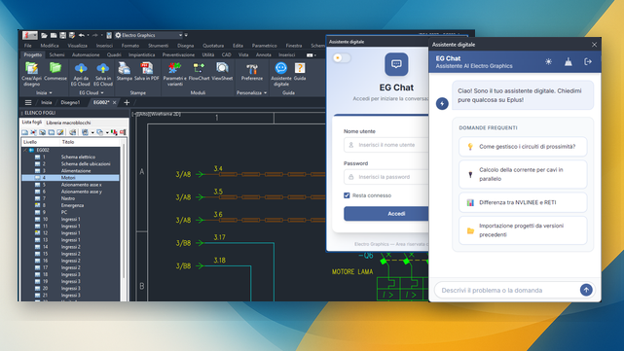Click the first icon in Elenco Fogli toolbar

[x=24, y=132]
